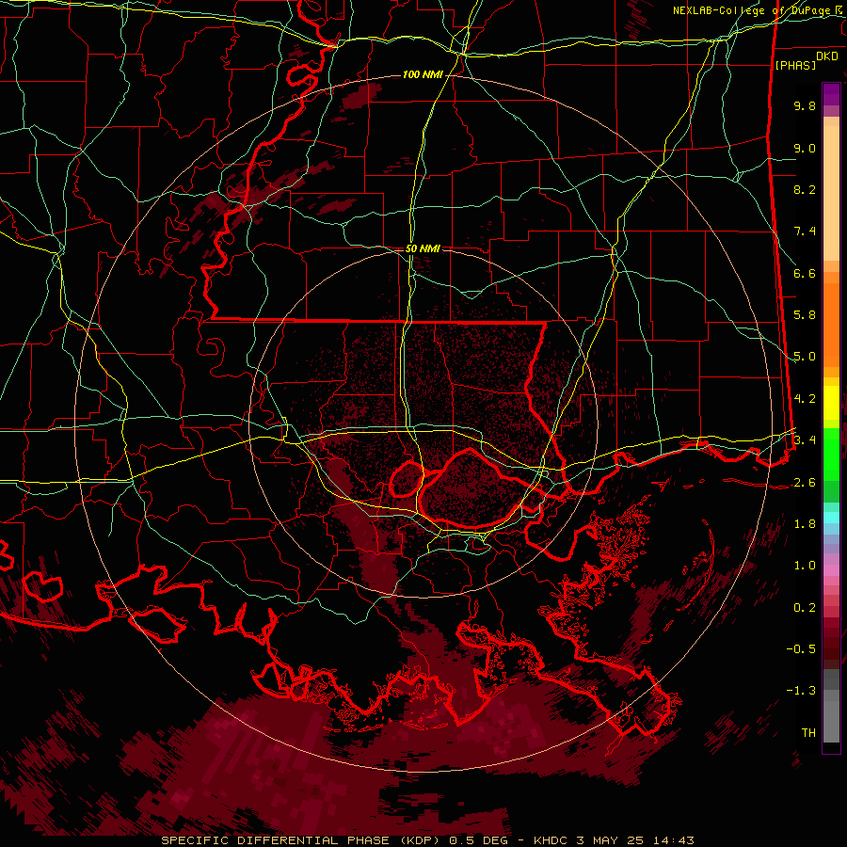This screenshot has width=847, height=847.
Task: Click the KHDC station identifier in the caption
Action: tap(551, 840)
